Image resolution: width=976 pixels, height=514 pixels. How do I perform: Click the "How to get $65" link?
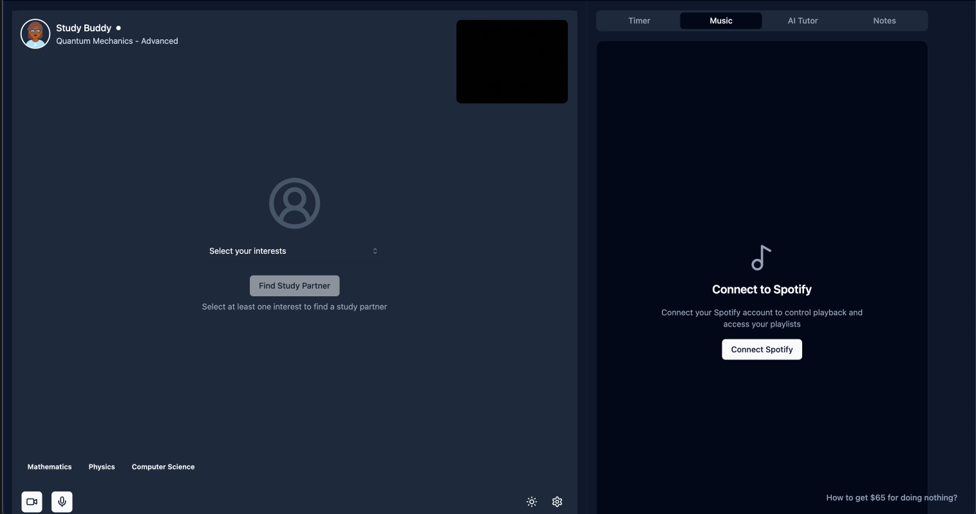[892, 498]
